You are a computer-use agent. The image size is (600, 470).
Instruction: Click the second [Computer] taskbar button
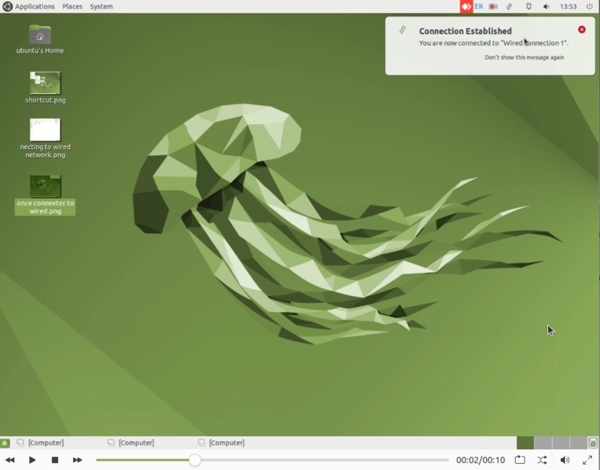point(131,443)
